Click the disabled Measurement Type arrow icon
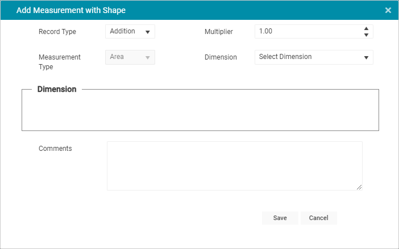399x249 pixels. pyautogui.click(x=148, y=58)
